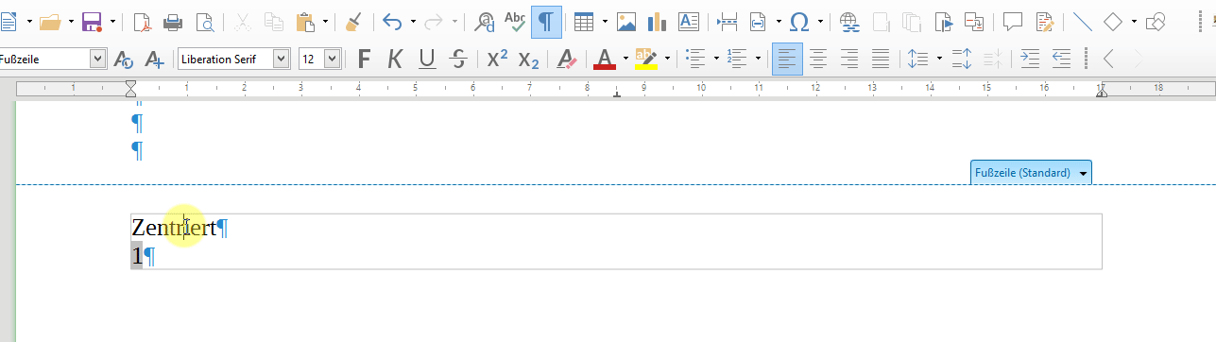Screen dimensions: 1216x342
Task: Open Find and Replace
Action: tap(485, 21)
